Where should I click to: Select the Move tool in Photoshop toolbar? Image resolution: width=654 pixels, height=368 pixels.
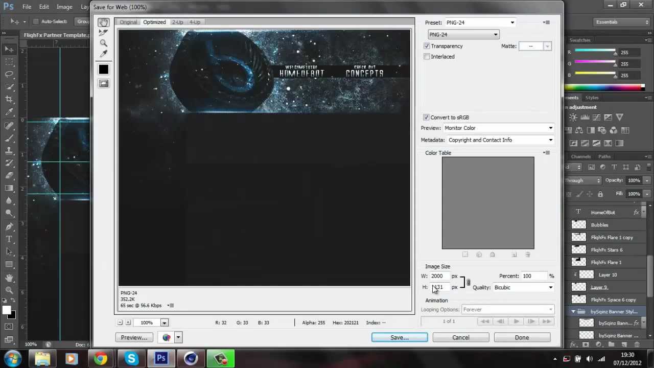pyautogui.click(x=9, y=49)
